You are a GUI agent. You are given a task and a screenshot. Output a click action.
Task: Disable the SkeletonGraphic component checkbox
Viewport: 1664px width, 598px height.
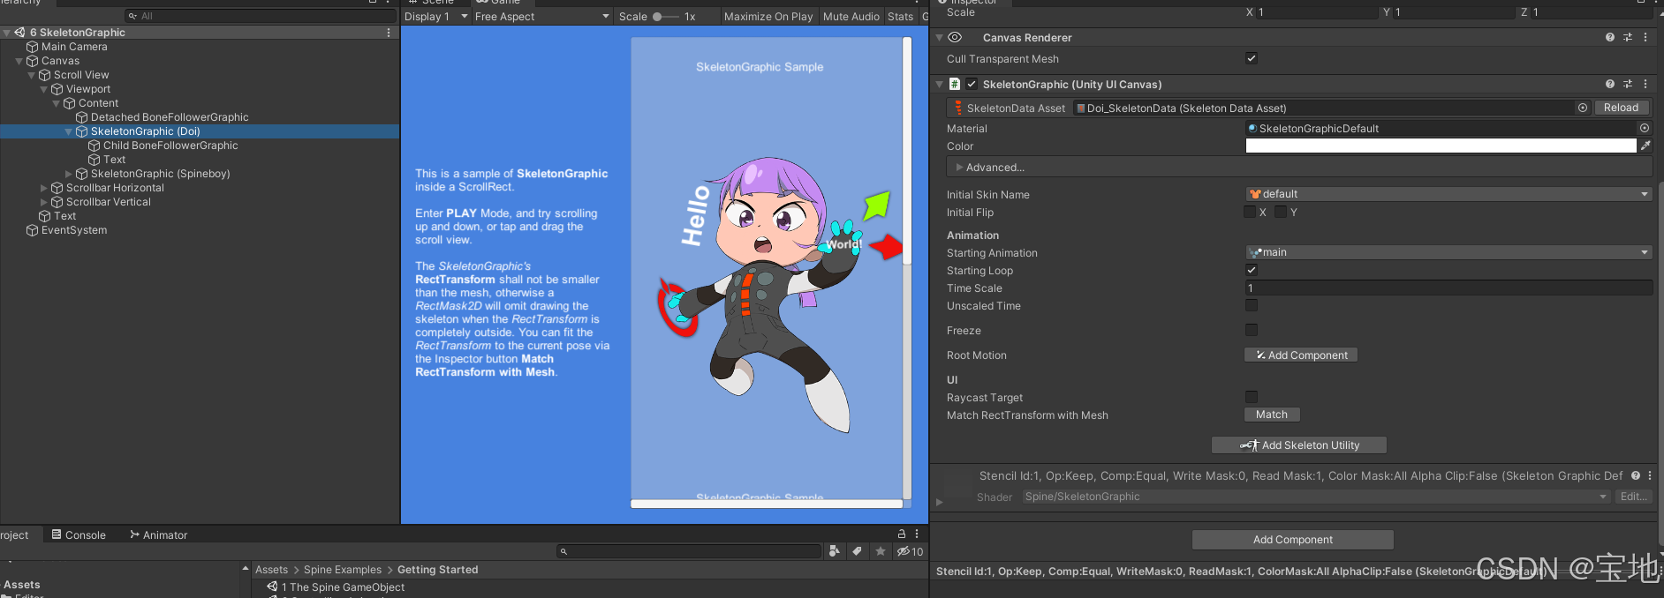coord(972,84)
